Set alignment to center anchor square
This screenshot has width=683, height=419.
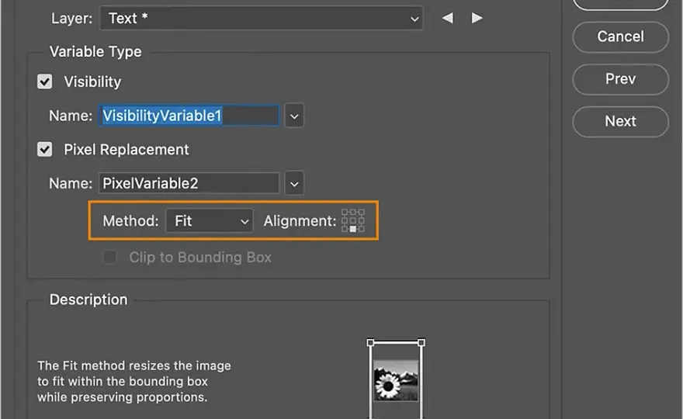tap(353, 220)
